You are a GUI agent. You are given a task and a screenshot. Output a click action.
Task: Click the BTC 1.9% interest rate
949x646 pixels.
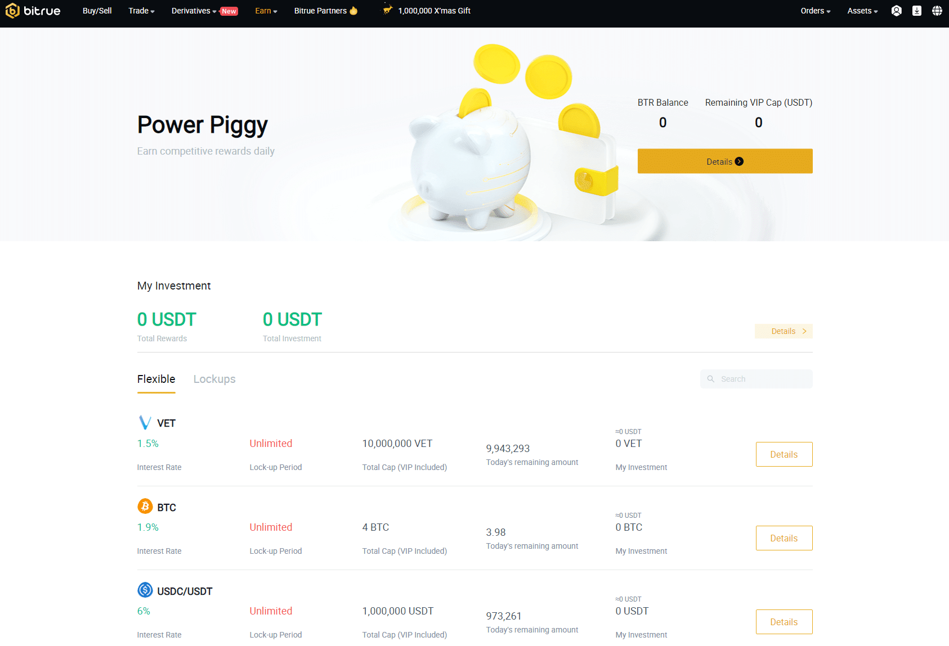click(x=148, y=527)
